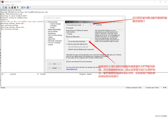Sort connections by IP column header
This screenshot has height=118, width=168.
coord(38,74)
